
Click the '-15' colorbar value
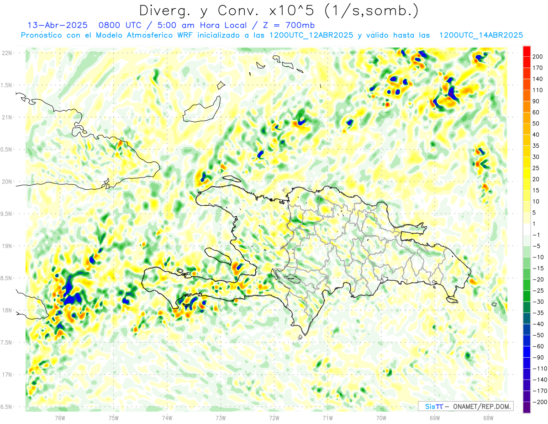pyautogui.click(x=537, y=268)
